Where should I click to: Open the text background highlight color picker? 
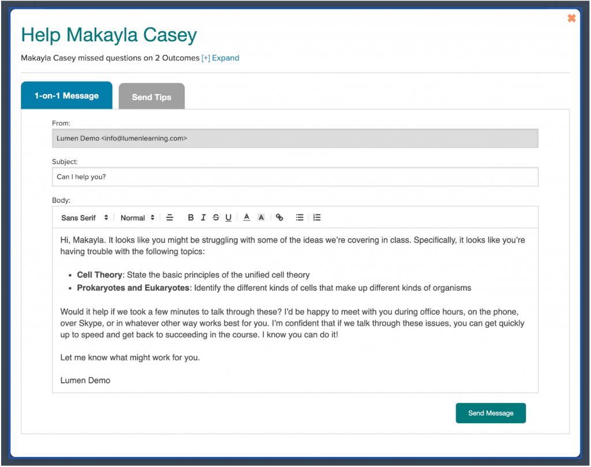(261, 218)
